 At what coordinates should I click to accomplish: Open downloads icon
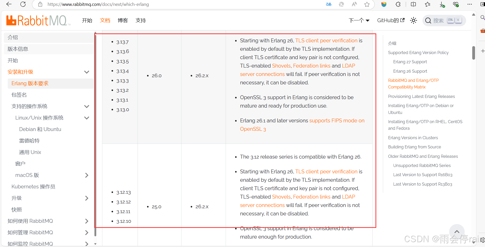[x=442, y=4]
